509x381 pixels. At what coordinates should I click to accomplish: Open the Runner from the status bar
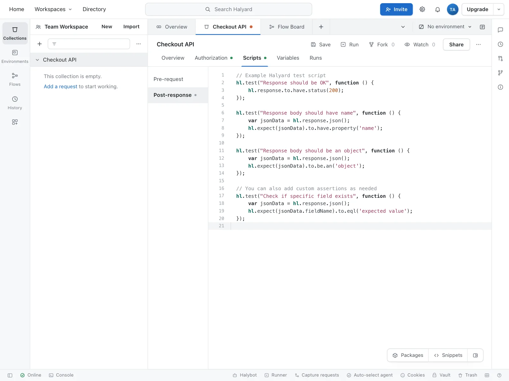[x=276, y=375]
